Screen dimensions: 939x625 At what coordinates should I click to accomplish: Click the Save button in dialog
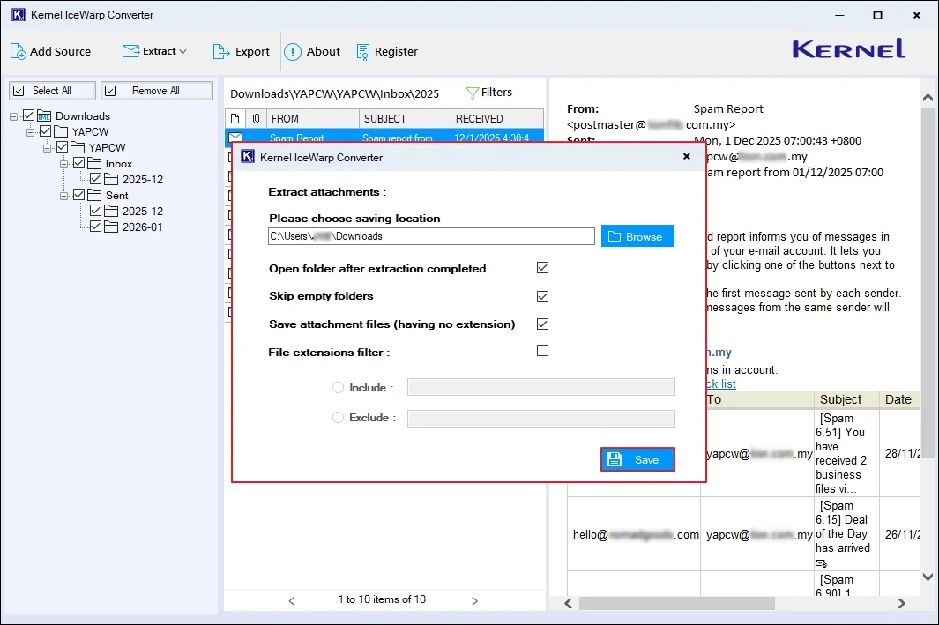tap(637, 459)
